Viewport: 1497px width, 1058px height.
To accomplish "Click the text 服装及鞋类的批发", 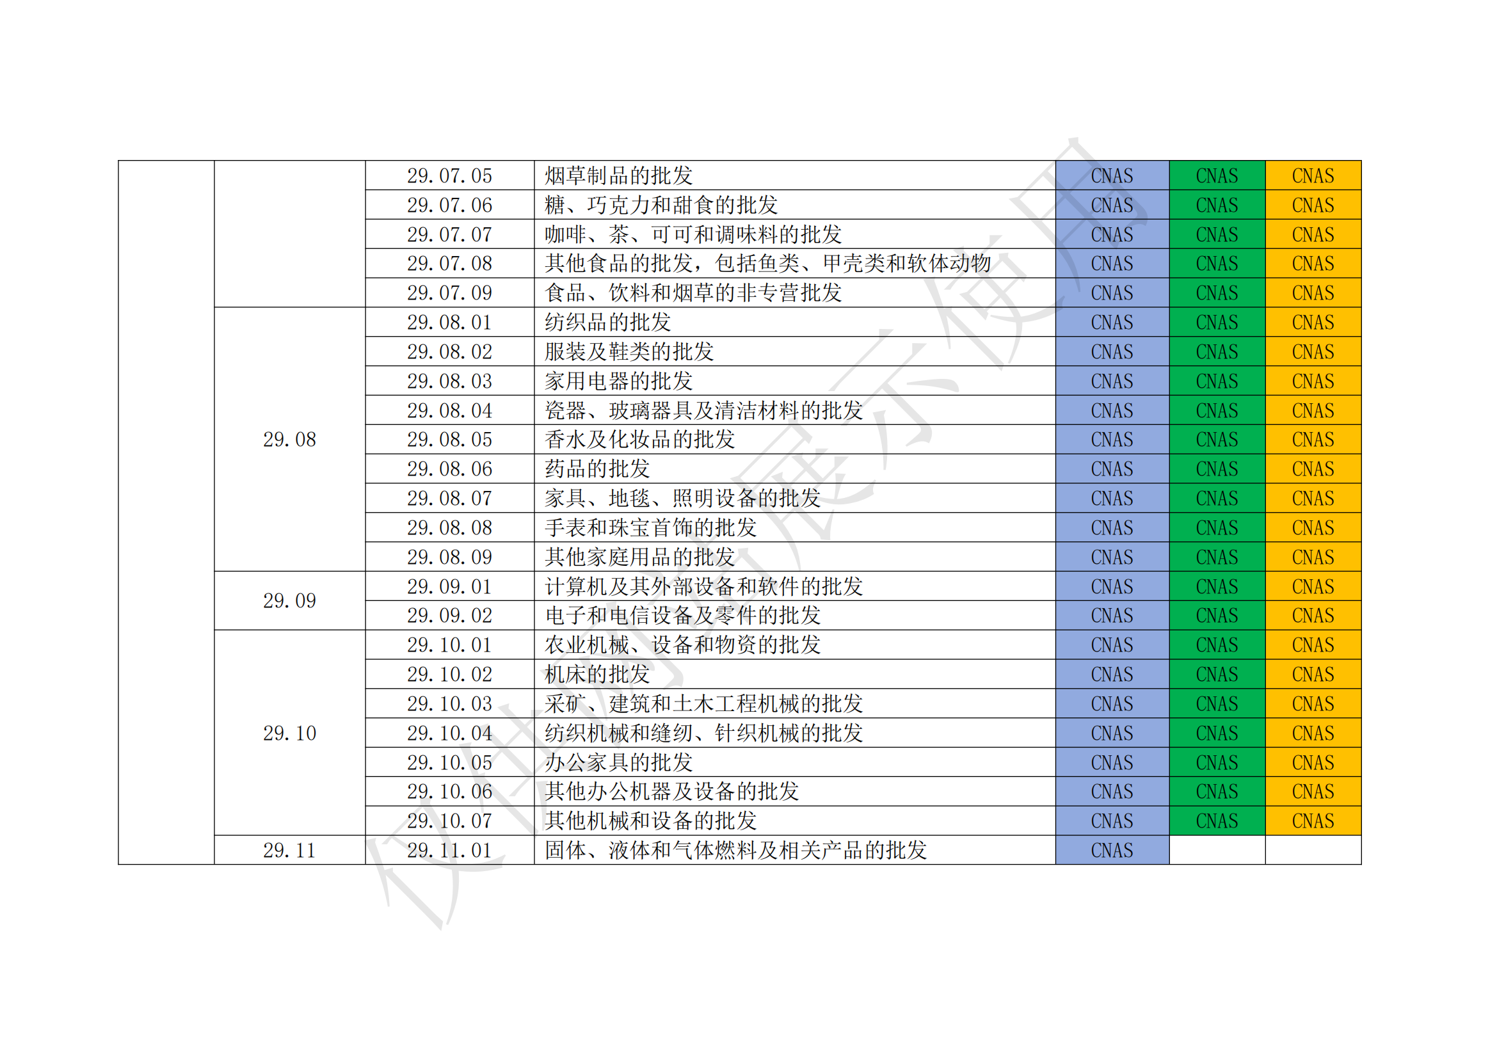I will [x=629, y=351].
